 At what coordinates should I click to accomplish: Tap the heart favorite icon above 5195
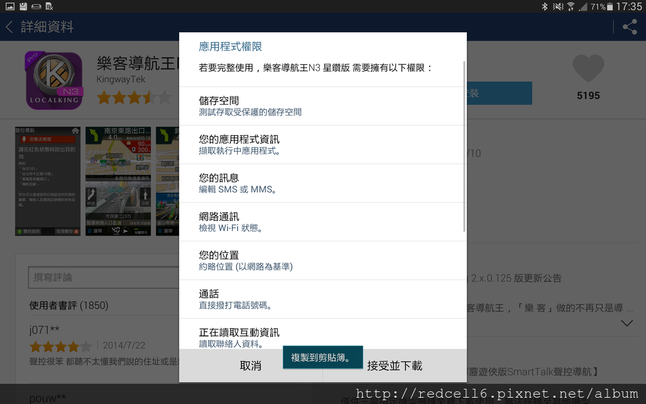[589, 68]
